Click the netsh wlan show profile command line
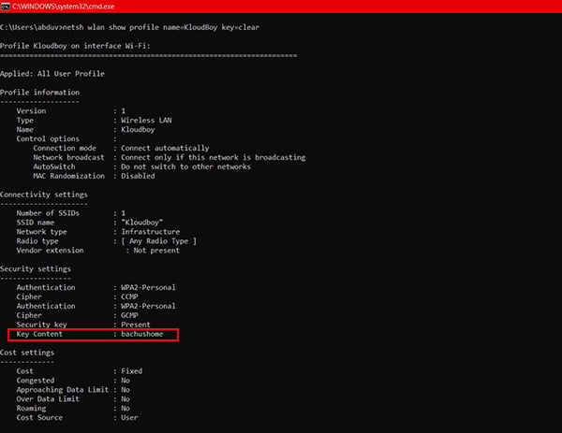Viewport: 562px width, 433px height. pos(130,27)
